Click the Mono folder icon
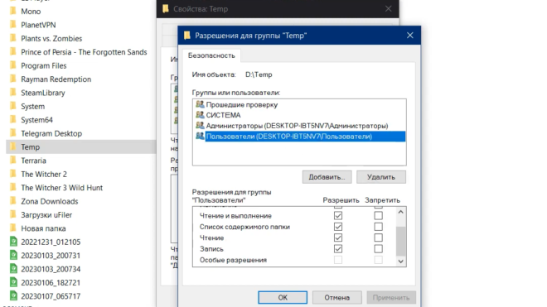This screenshot has height=307, width=547. [x=13, y=11]
